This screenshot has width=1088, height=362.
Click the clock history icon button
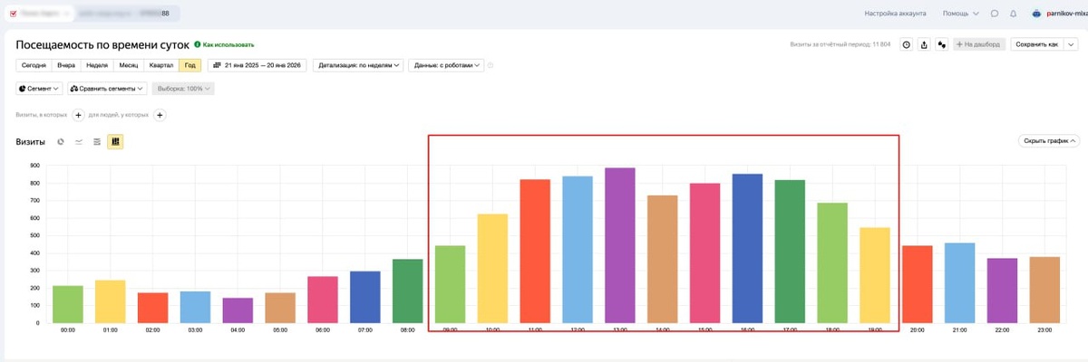[906, 44]
